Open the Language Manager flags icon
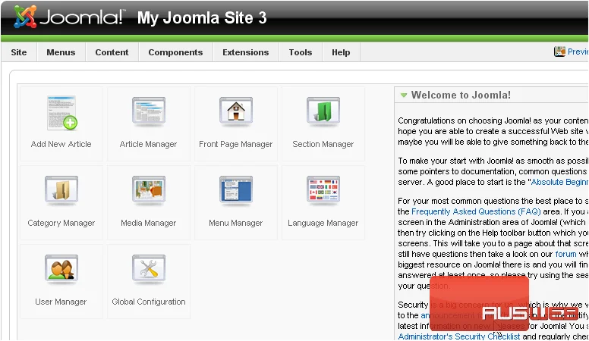This screenshot has width=589, height=341. (x=323, y=190)
